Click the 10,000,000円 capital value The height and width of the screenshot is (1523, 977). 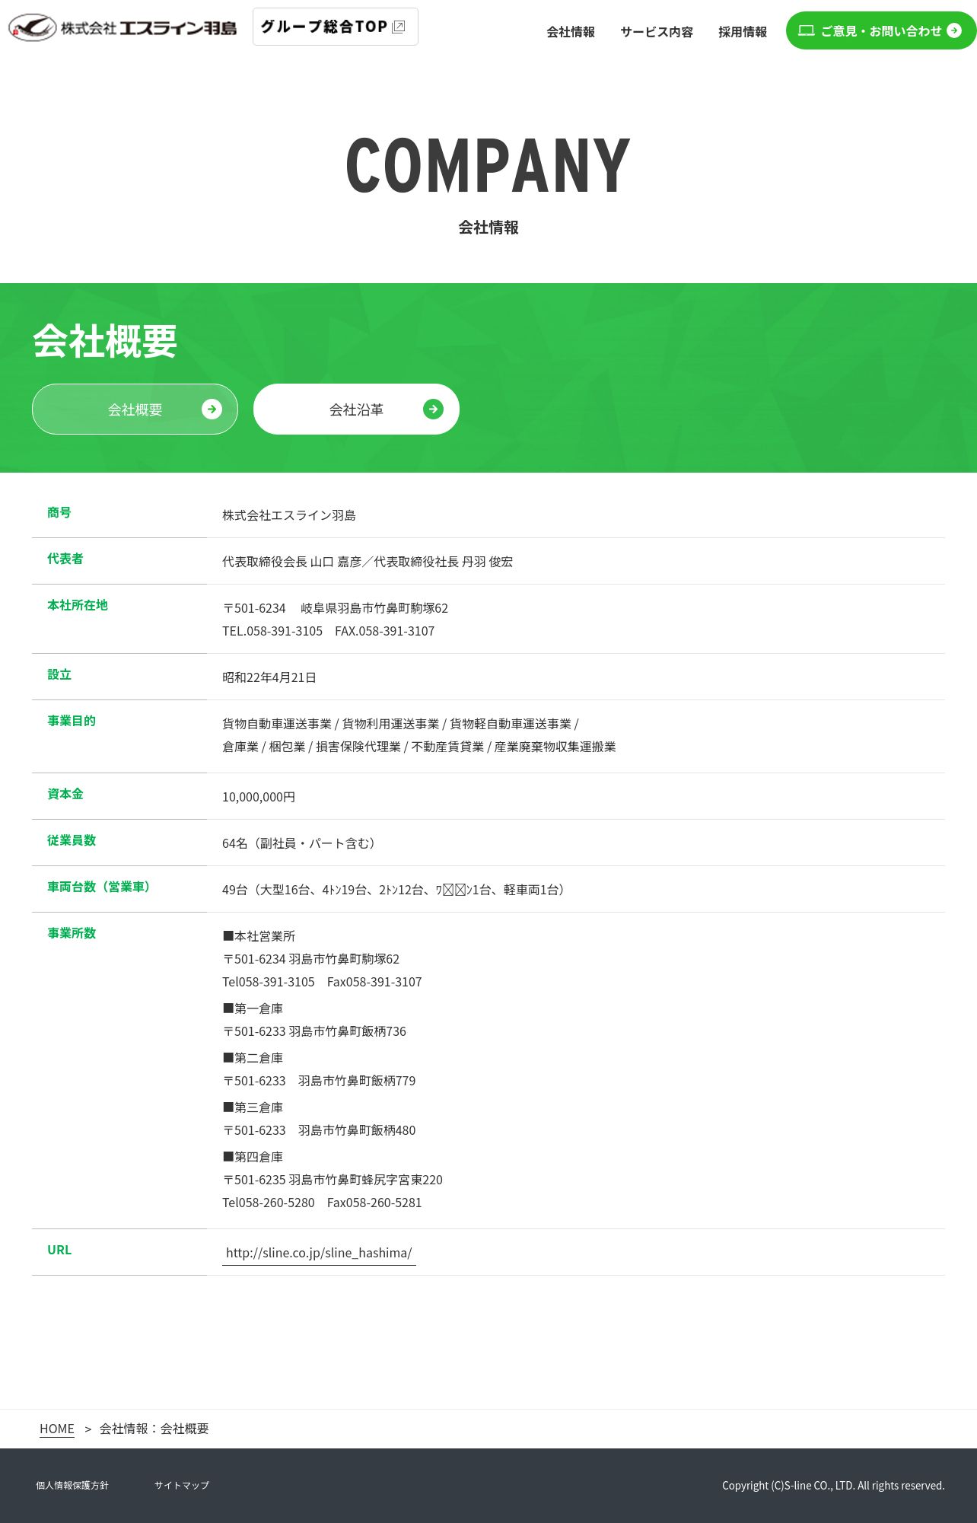pyautogui.click(x=259, y=797)
